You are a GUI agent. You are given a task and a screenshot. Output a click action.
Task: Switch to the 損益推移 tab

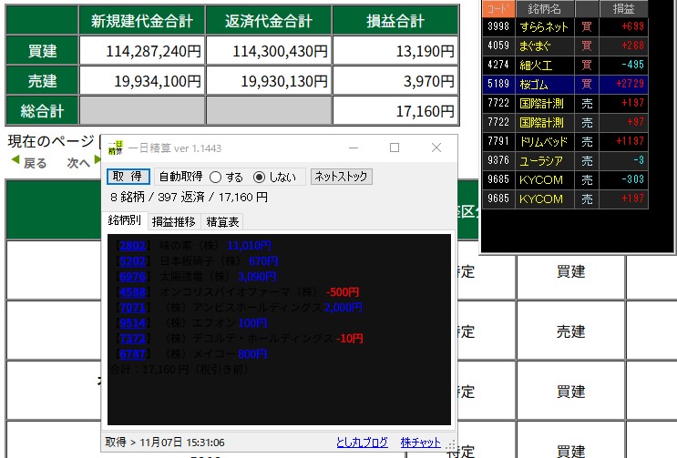(172, 221)
